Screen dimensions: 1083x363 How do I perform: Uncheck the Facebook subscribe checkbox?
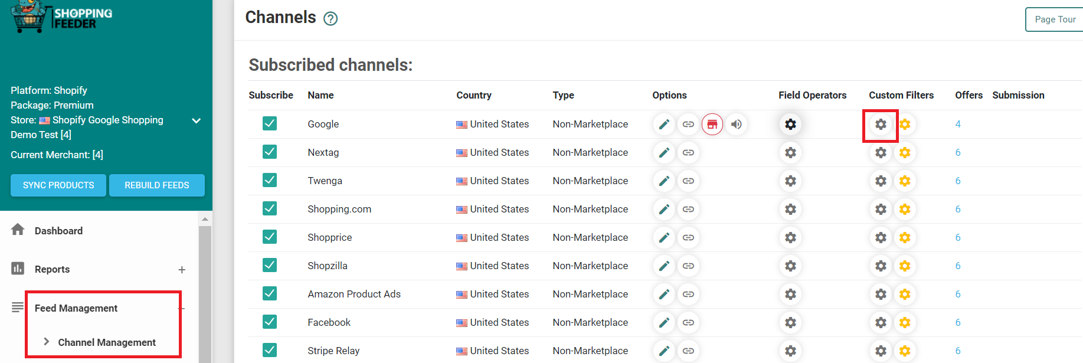point(270,322)
